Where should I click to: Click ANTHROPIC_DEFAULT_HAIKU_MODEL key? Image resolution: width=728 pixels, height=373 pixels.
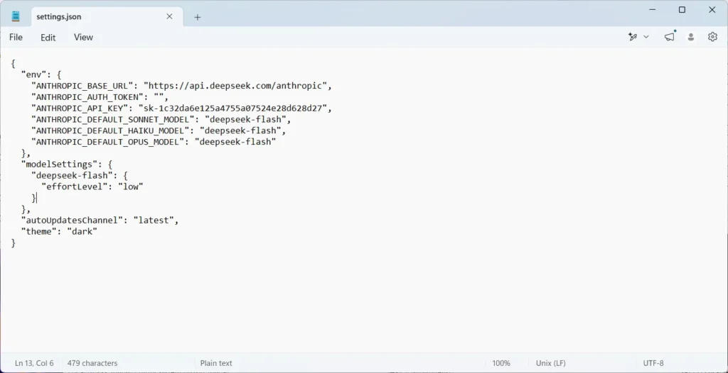[110, 130]
